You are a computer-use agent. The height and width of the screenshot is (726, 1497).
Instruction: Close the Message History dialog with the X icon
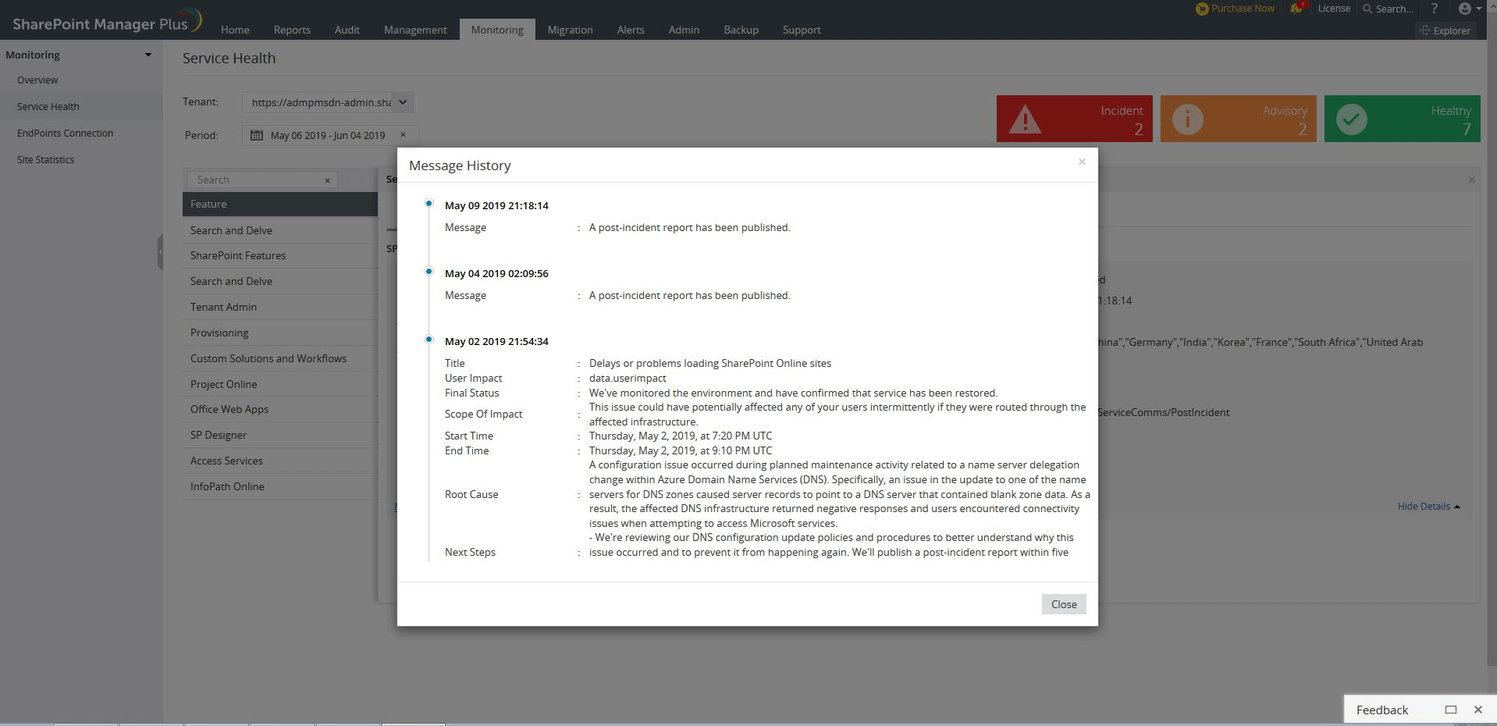pos(1082,162)
